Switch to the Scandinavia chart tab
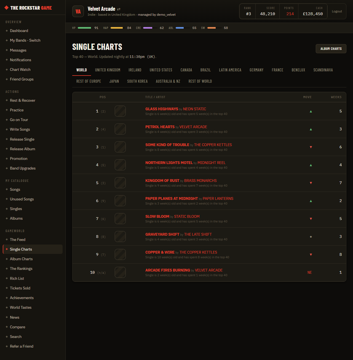Image resolution: width=353 pixels, height=360 pixels. 323,70
